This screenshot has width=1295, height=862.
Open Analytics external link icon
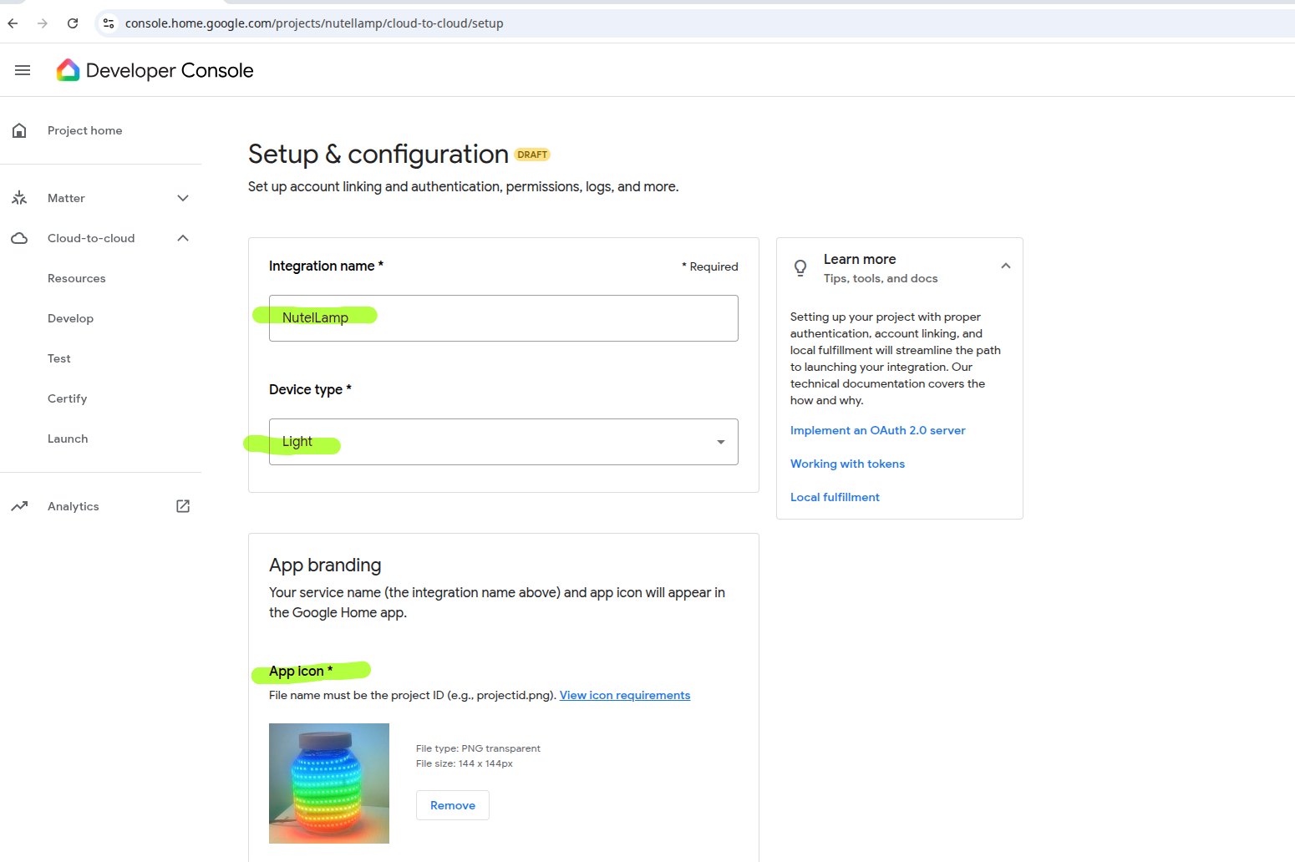[x=183, y=506]
